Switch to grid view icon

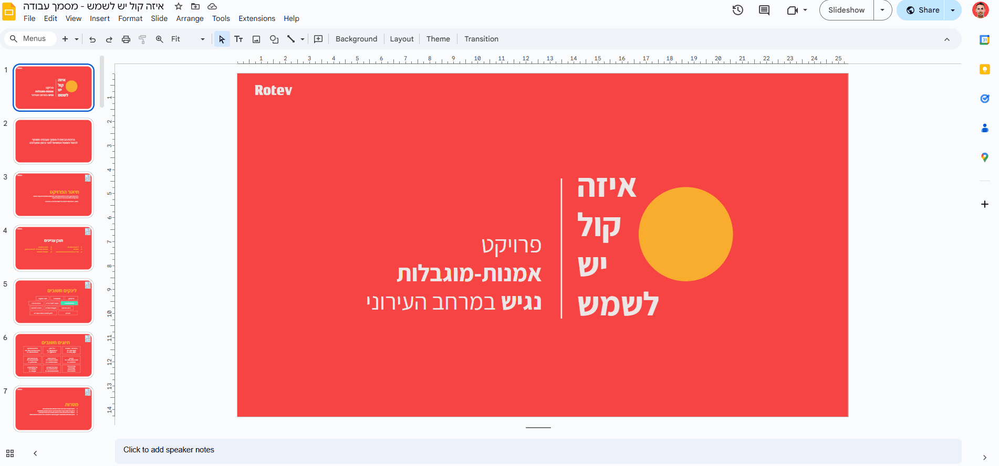coord(10,453)
